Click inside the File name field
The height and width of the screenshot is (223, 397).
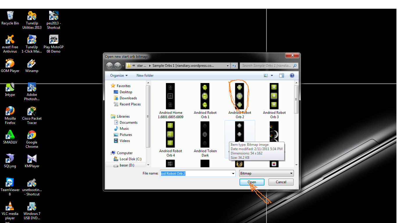click(195, 173)
